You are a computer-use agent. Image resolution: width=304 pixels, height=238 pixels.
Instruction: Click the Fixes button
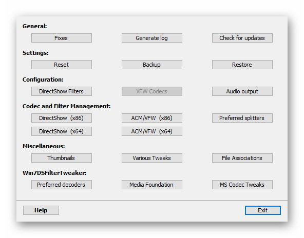(x=62, y=38)
